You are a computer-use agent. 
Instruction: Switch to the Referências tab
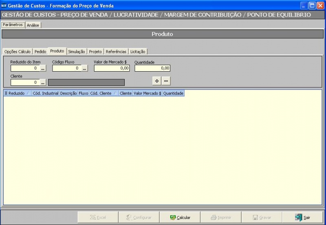coord(116,52)
